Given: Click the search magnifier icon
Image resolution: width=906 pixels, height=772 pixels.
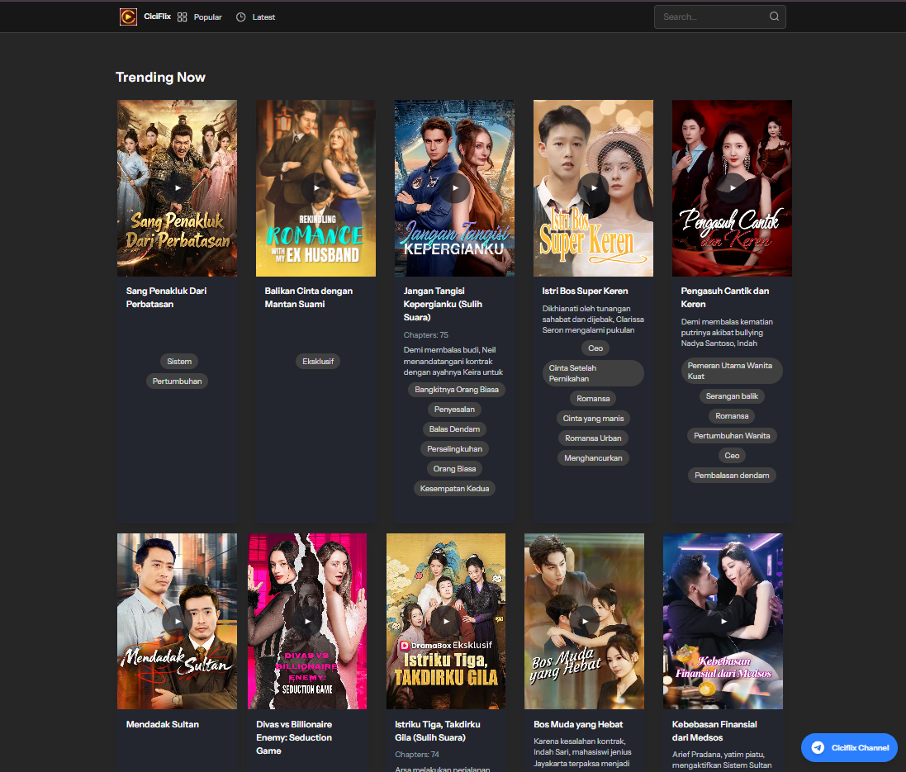Looking at the screenshot, I should pos(774,16).
